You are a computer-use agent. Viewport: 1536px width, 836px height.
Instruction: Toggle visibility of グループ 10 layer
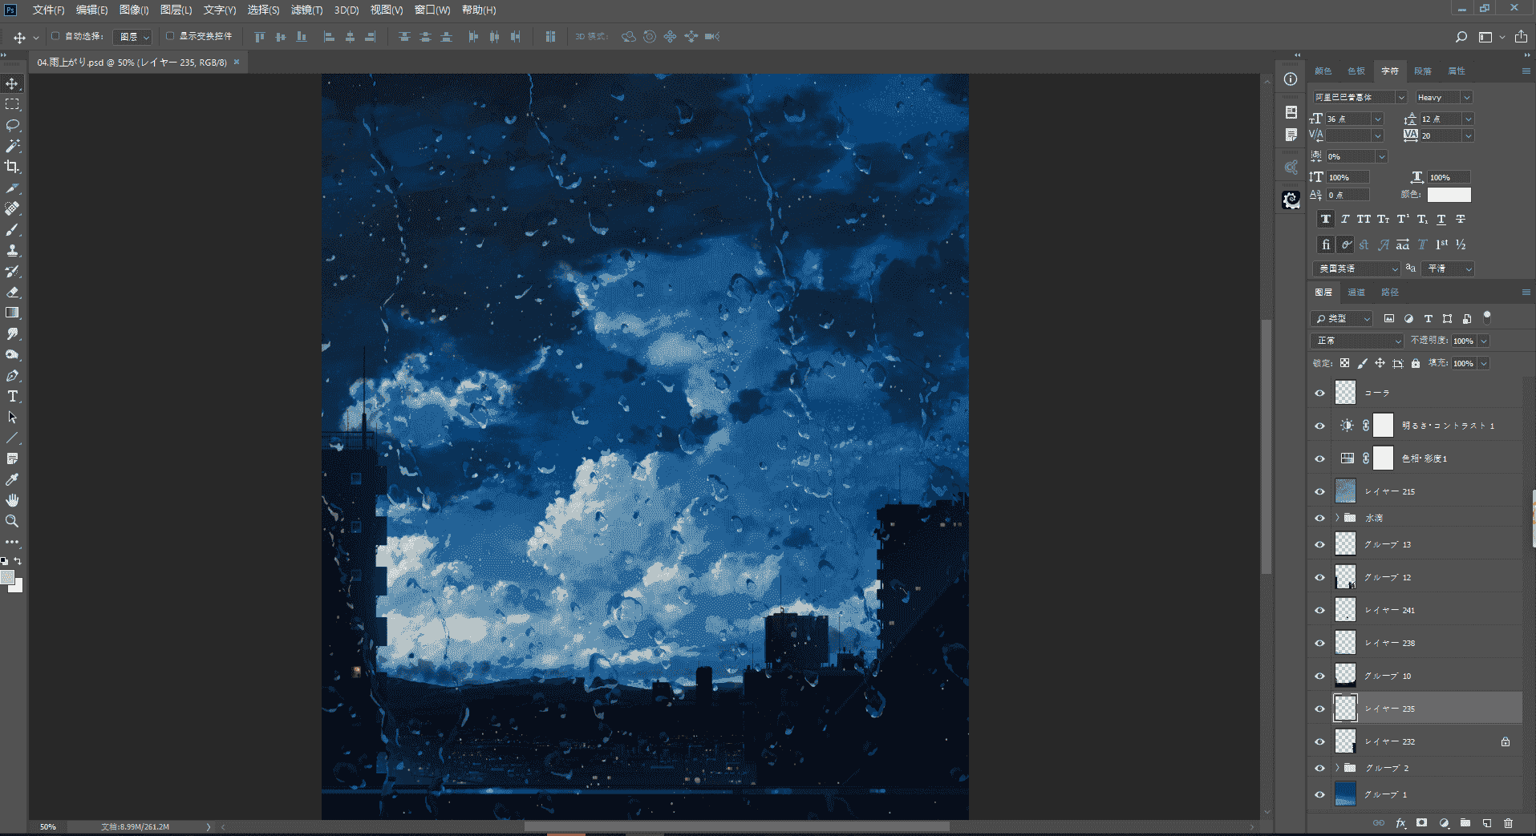[1319, 676]
